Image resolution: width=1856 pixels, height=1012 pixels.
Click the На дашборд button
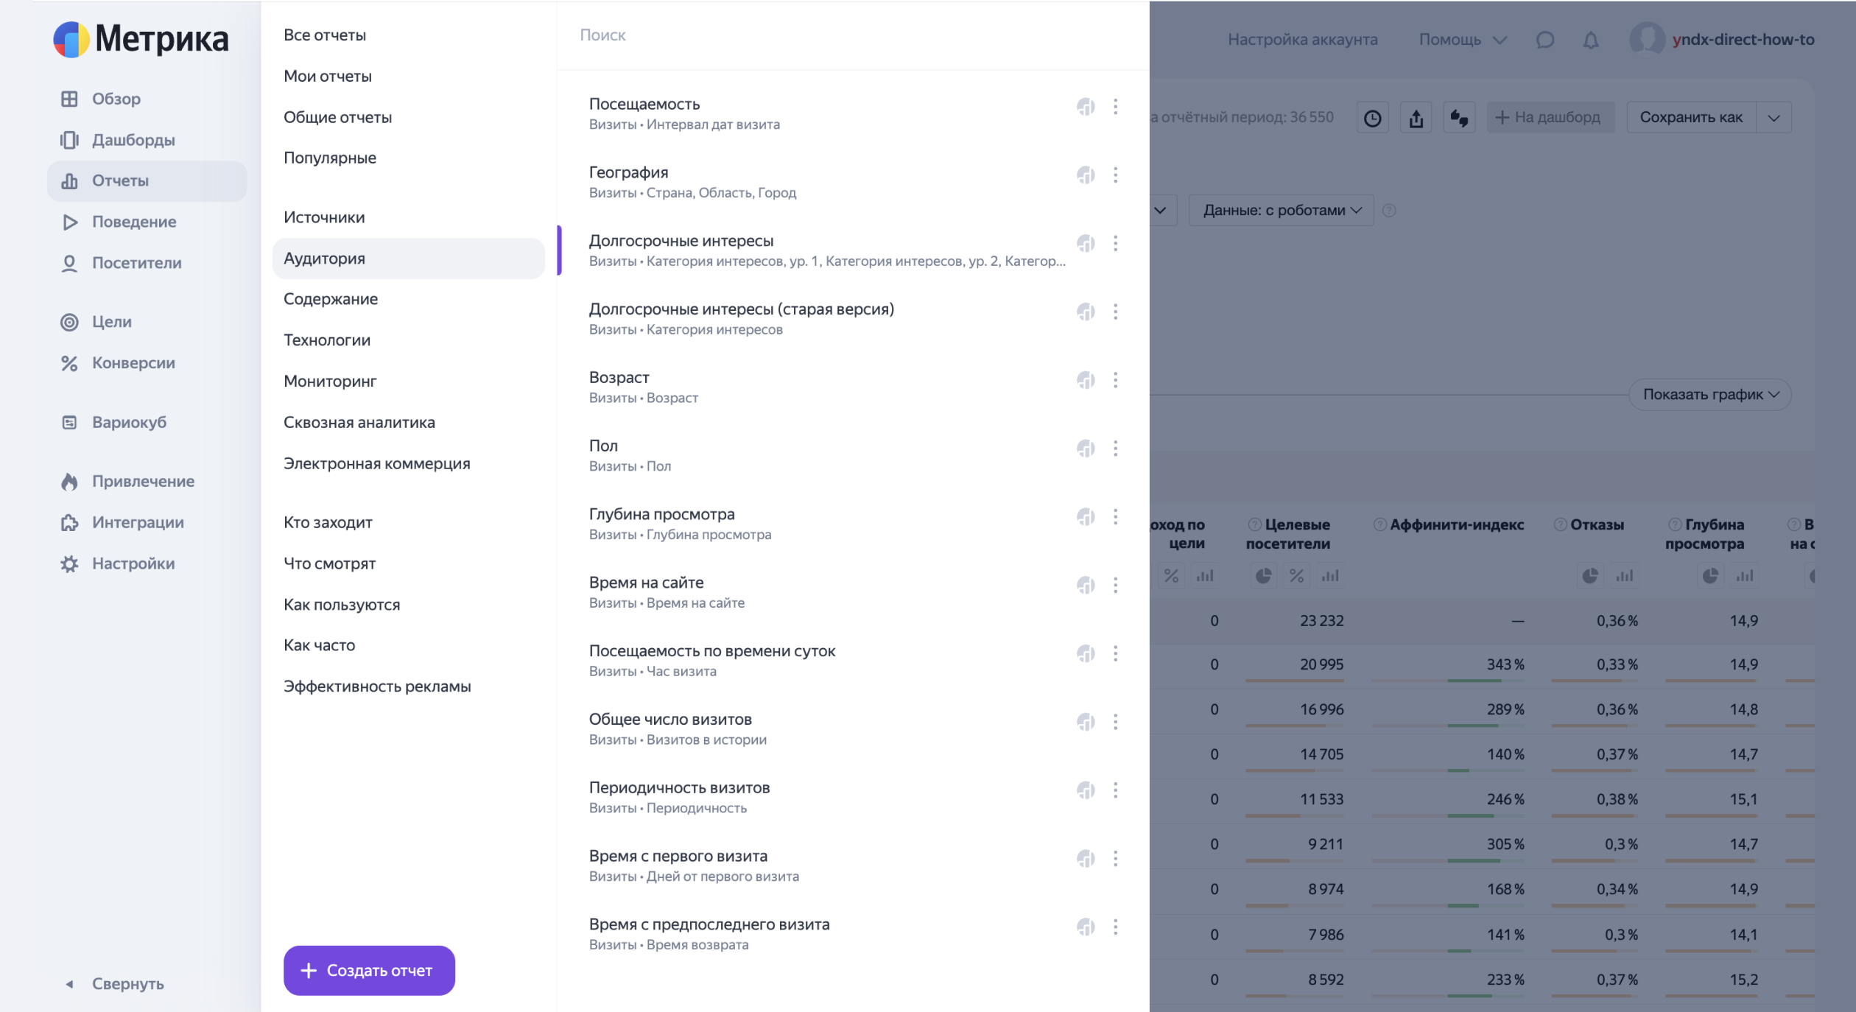coord(1549,118)
